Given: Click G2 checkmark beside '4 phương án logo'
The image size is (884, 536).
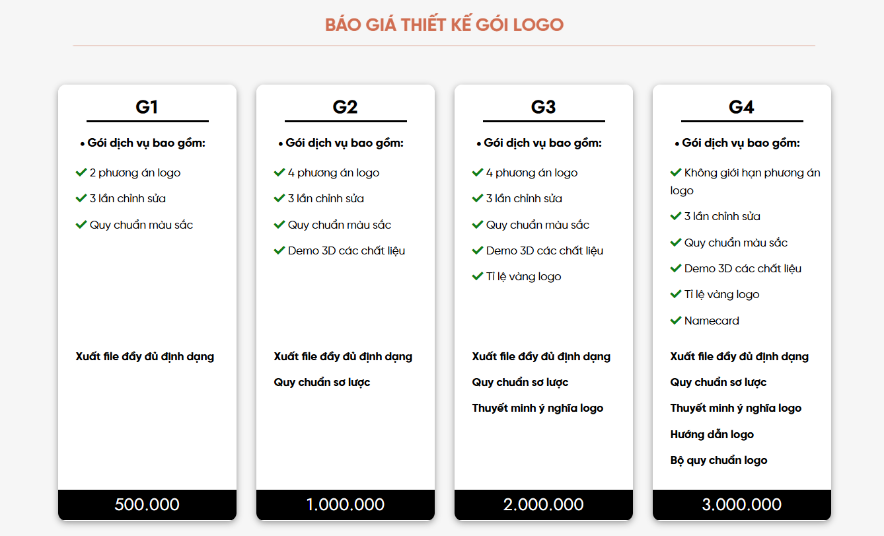Looking at the screenshot, I should coord(279,172).
